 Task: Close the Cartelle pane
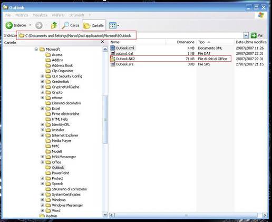(x=102, y=42)
